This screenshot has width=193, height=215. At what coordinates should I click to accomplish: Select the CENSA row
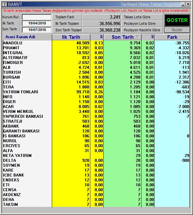tap(96, 190)
